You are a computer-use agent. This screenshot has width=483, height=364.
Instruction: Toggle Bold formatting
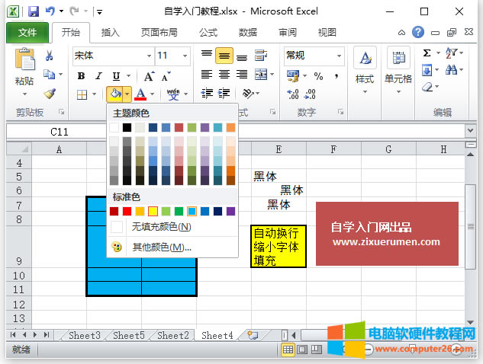click(80, 76)
